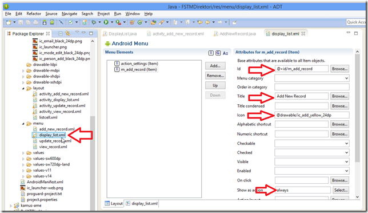Open the Enabled dropdown
The height and width of the screenshot is (213, 368).
(312, 171)
